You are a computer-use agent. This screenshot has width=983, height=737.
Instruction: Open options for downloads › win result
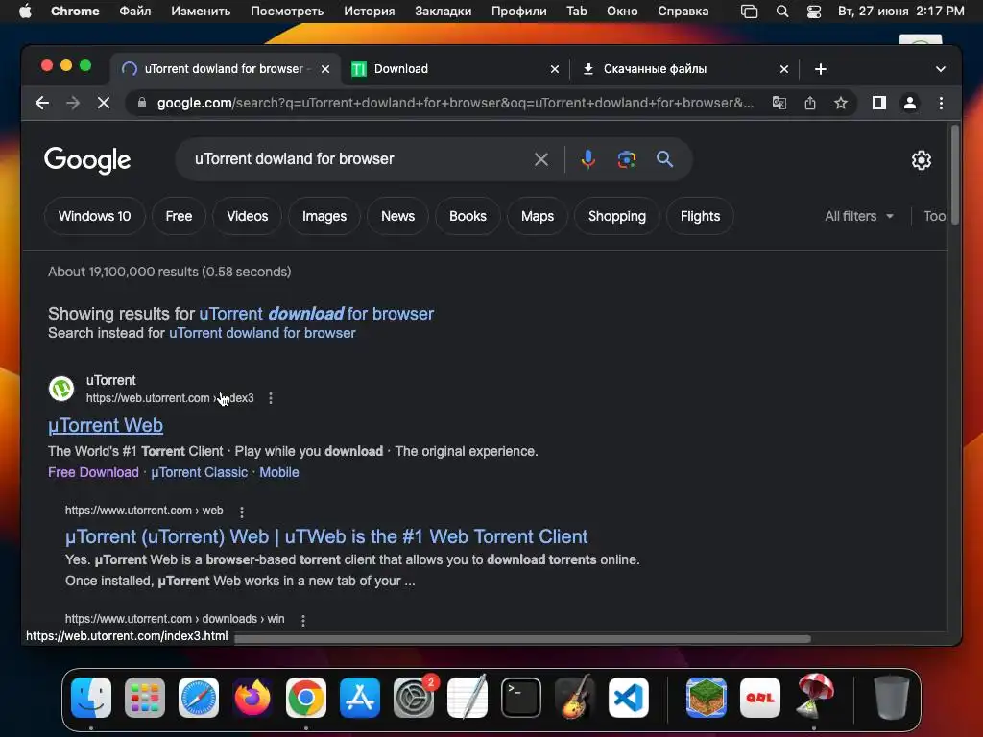point(302,620)
